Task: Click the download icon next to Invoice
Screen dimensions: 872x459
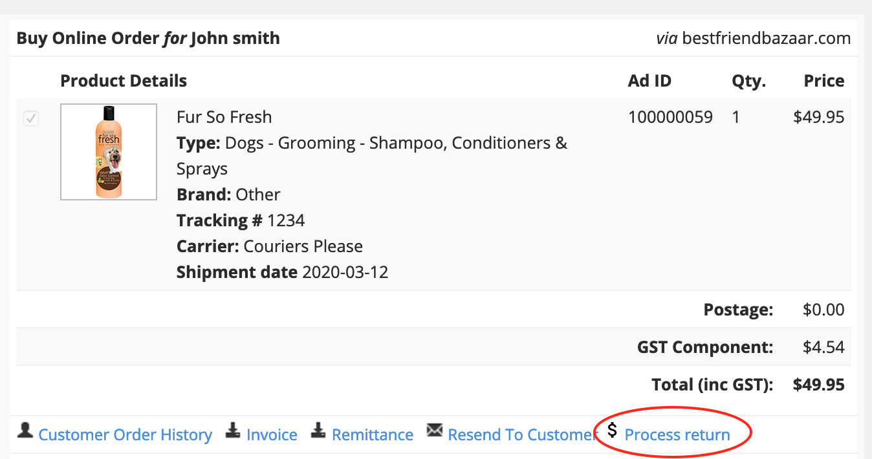Action: tap(233, 431)
